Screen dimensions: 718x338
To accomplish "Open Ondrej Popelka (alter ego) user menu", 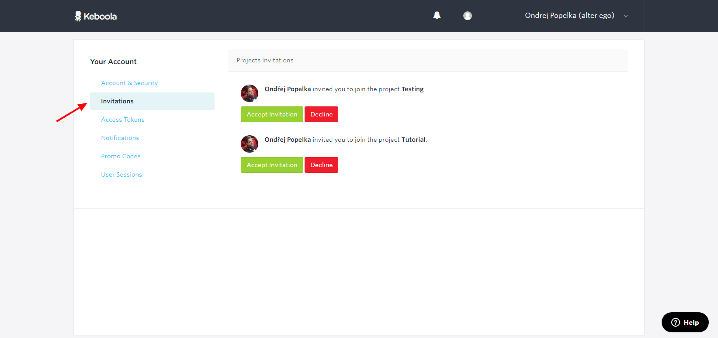I will tap(569, 16).
